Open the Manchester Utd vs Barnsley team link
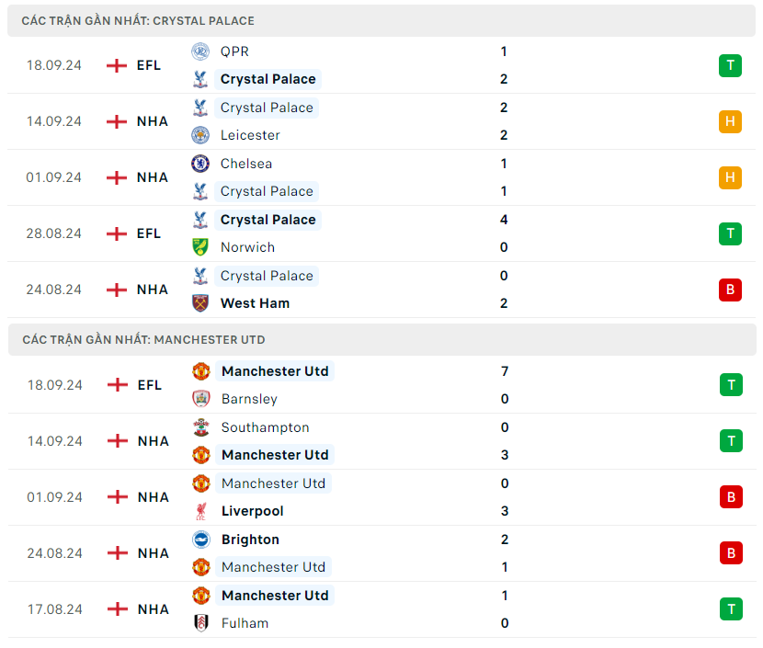 [x=275, y=371]
